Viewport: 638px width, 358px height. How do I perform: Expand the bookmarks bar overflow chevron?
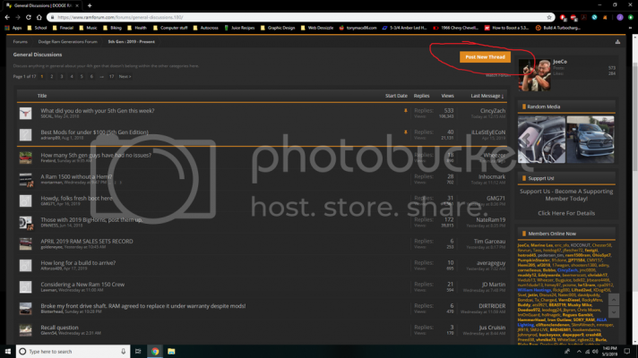(x=630, y=28)
